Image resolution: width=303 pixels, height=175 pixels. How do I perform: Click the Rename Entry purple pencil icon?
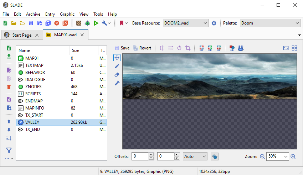tap(9, 70)
